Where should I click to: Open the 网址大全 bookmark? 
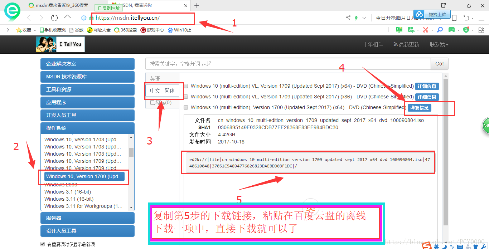coord(99,30)
